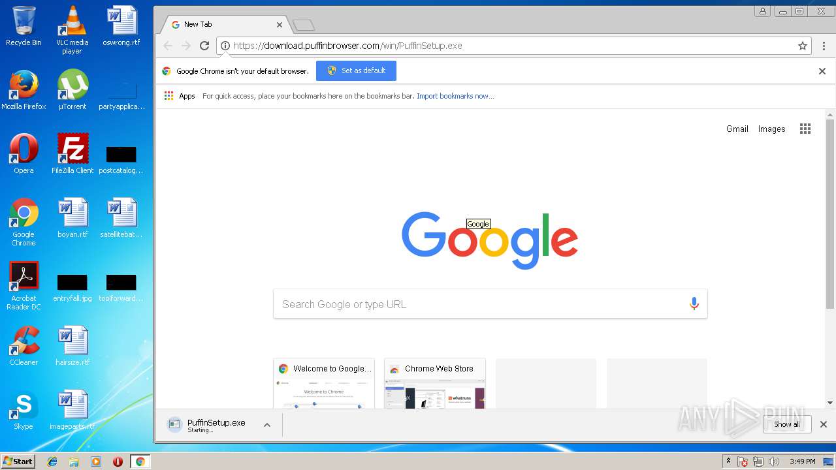Open volume control in system tray
836x470 pixels.
774,462
